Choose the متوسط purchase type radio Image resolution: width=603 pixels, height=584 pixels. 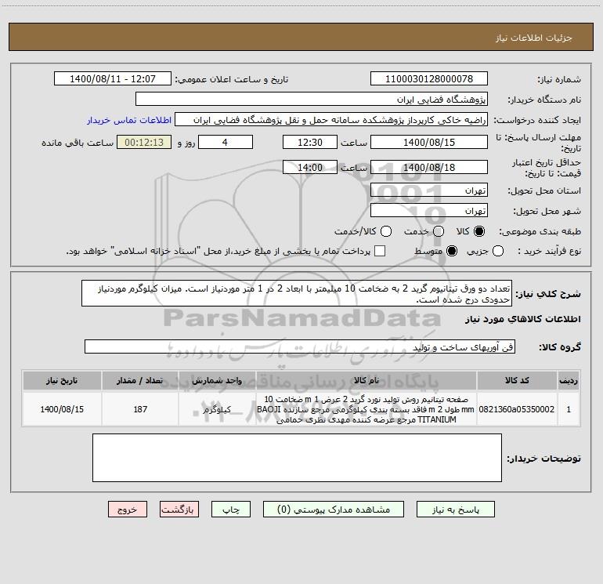click(x=452, y=251)
